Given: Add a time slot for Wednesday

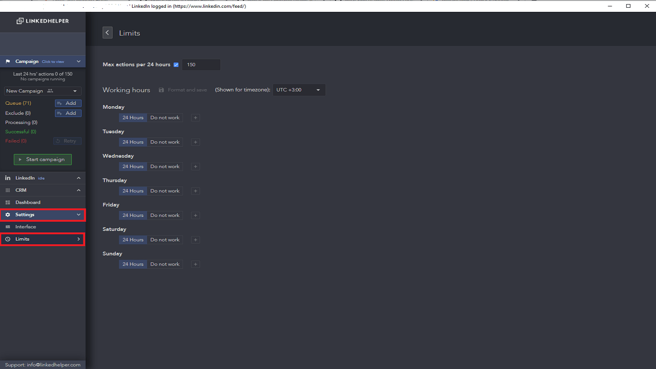Looking at the screenshot, I should pos(195,167).
